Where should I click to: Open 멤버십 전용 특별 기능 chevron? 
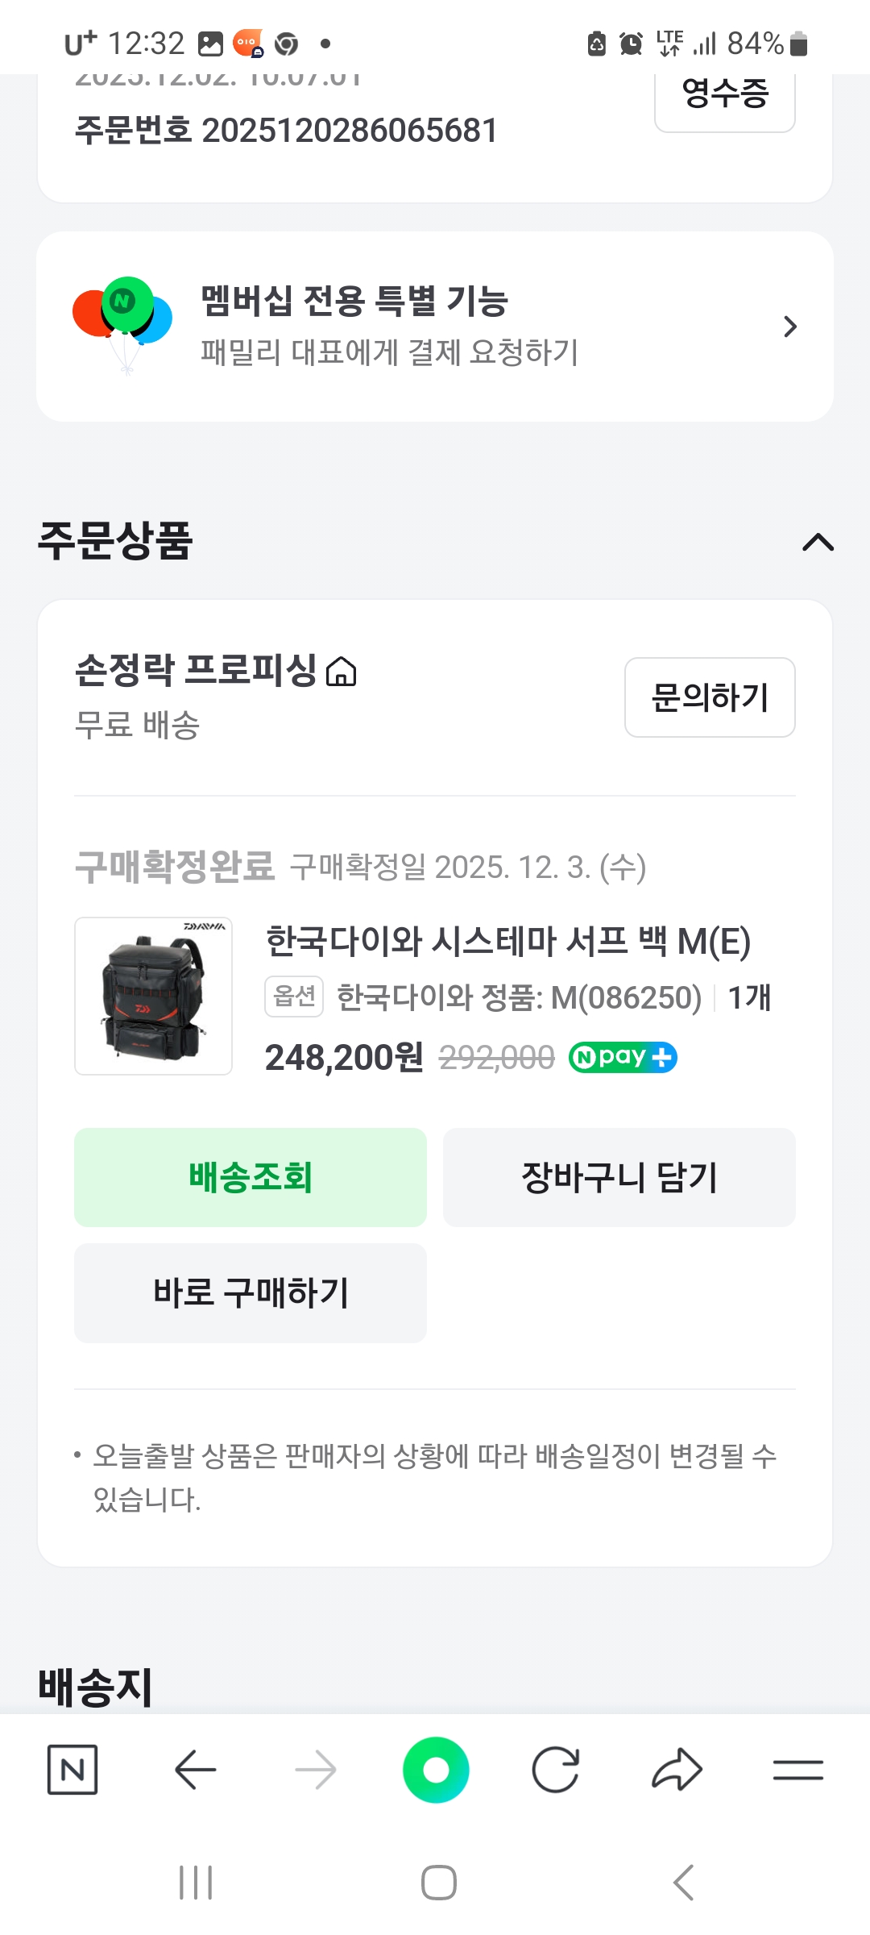click(x=789, y=327)
